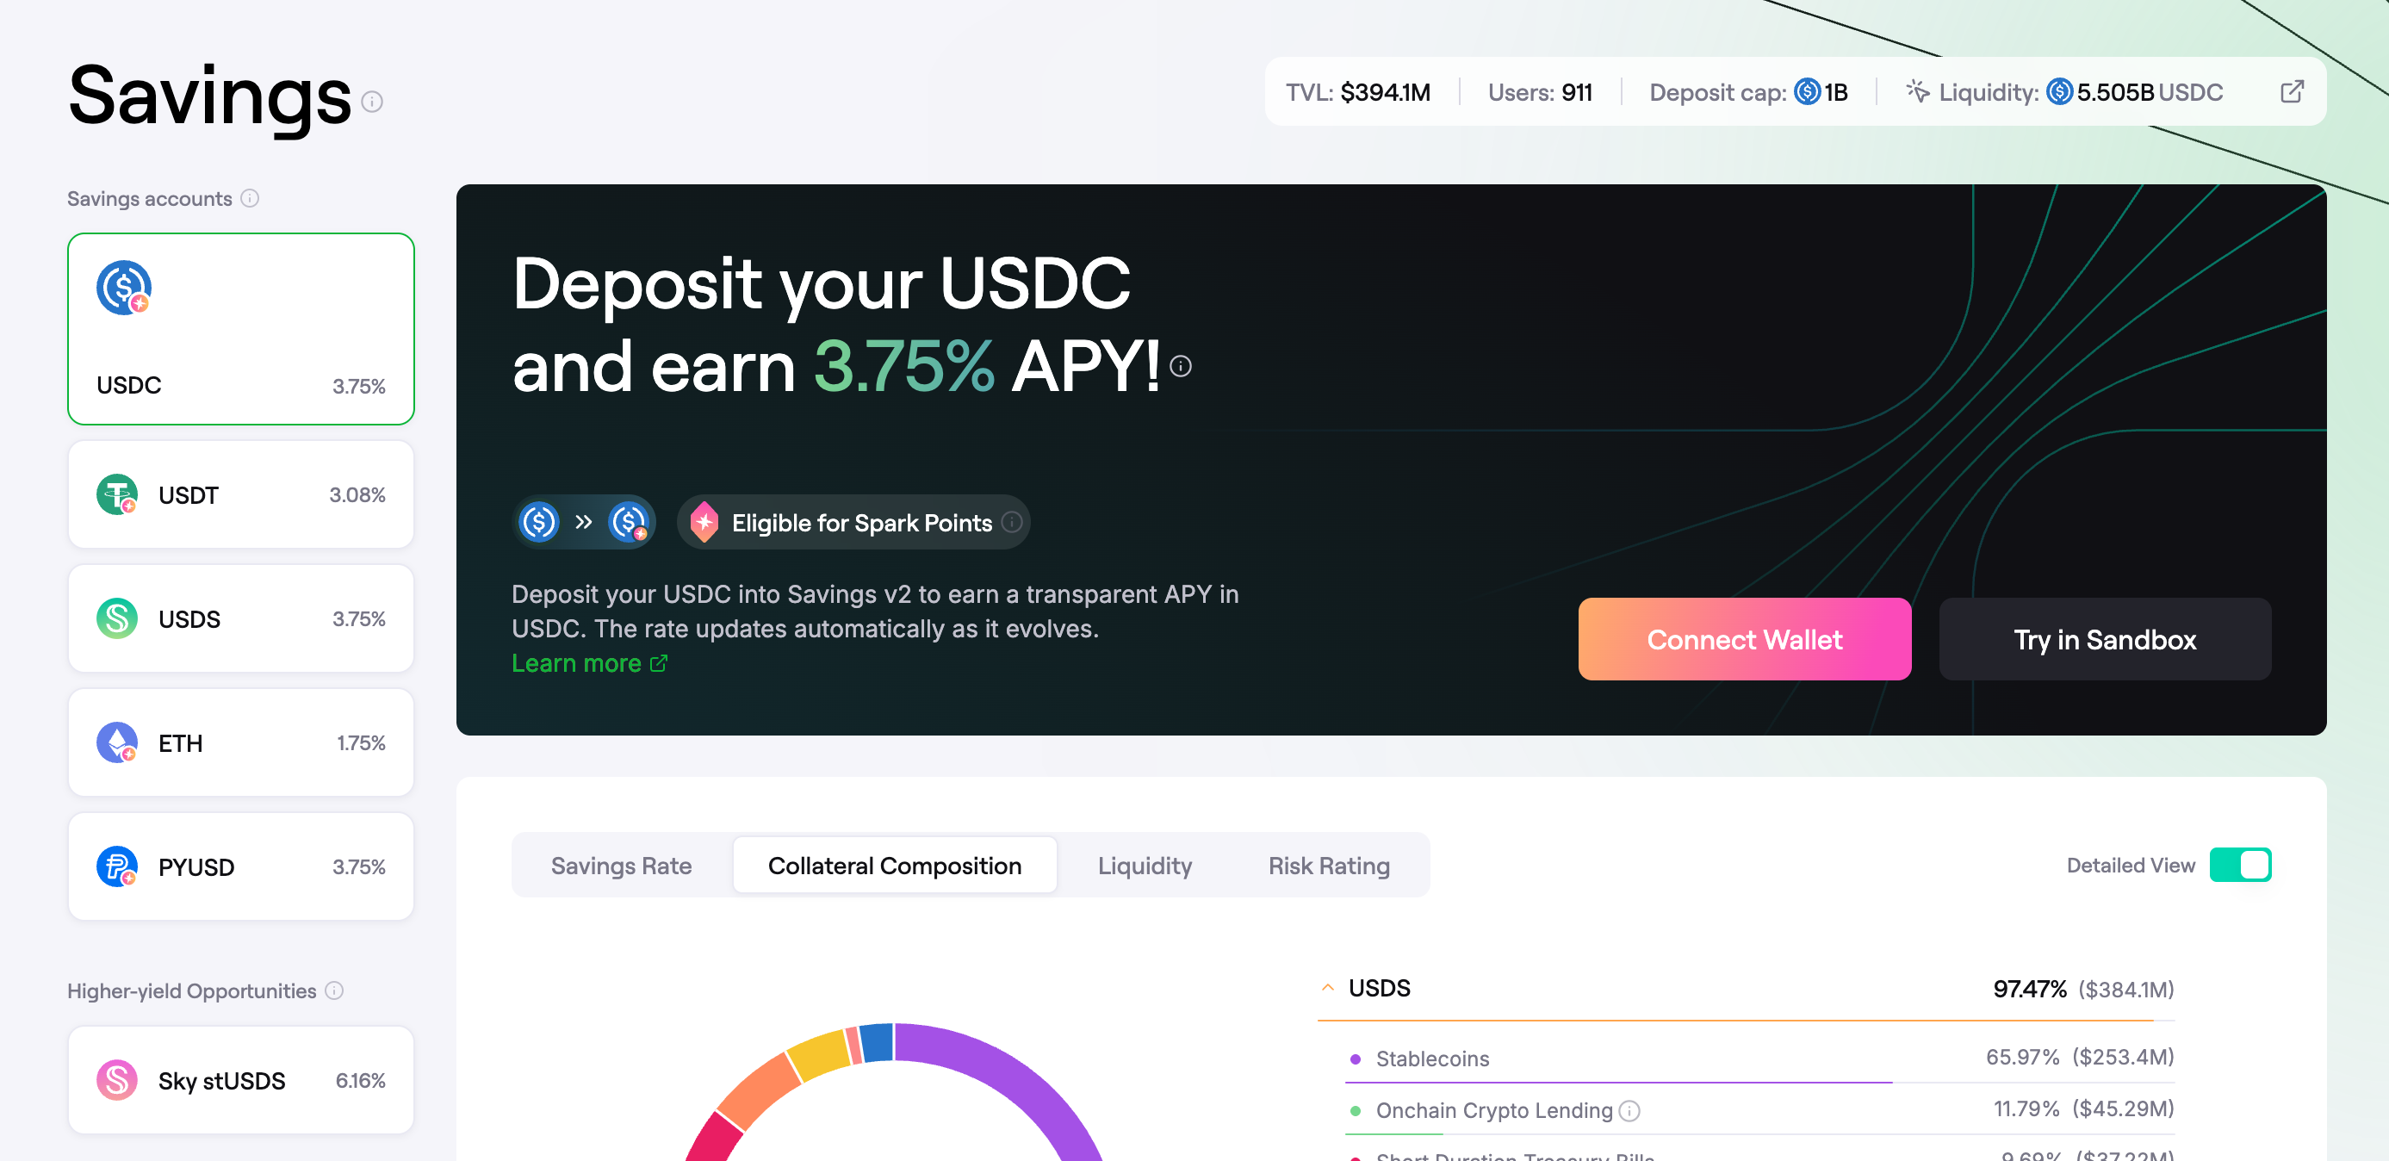Image resolution: width=2389 pixels, height=1161 pixels.
Task: Click the info icon beside Savings title
Action: (x=372, y=102)
